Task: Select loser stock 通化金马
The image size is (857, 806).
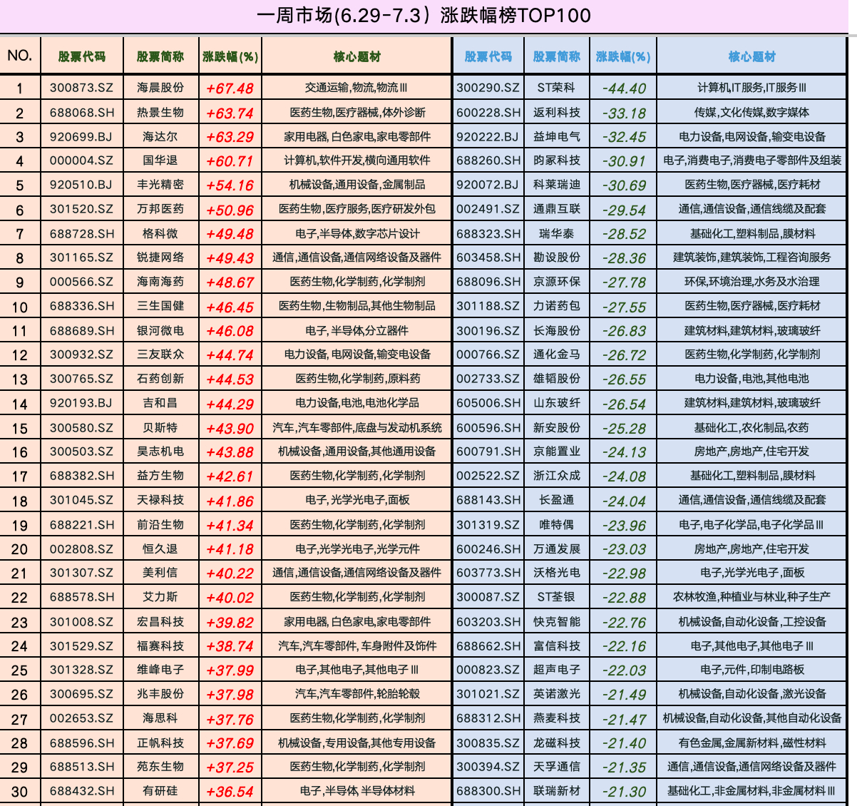Action: point(557,354)
